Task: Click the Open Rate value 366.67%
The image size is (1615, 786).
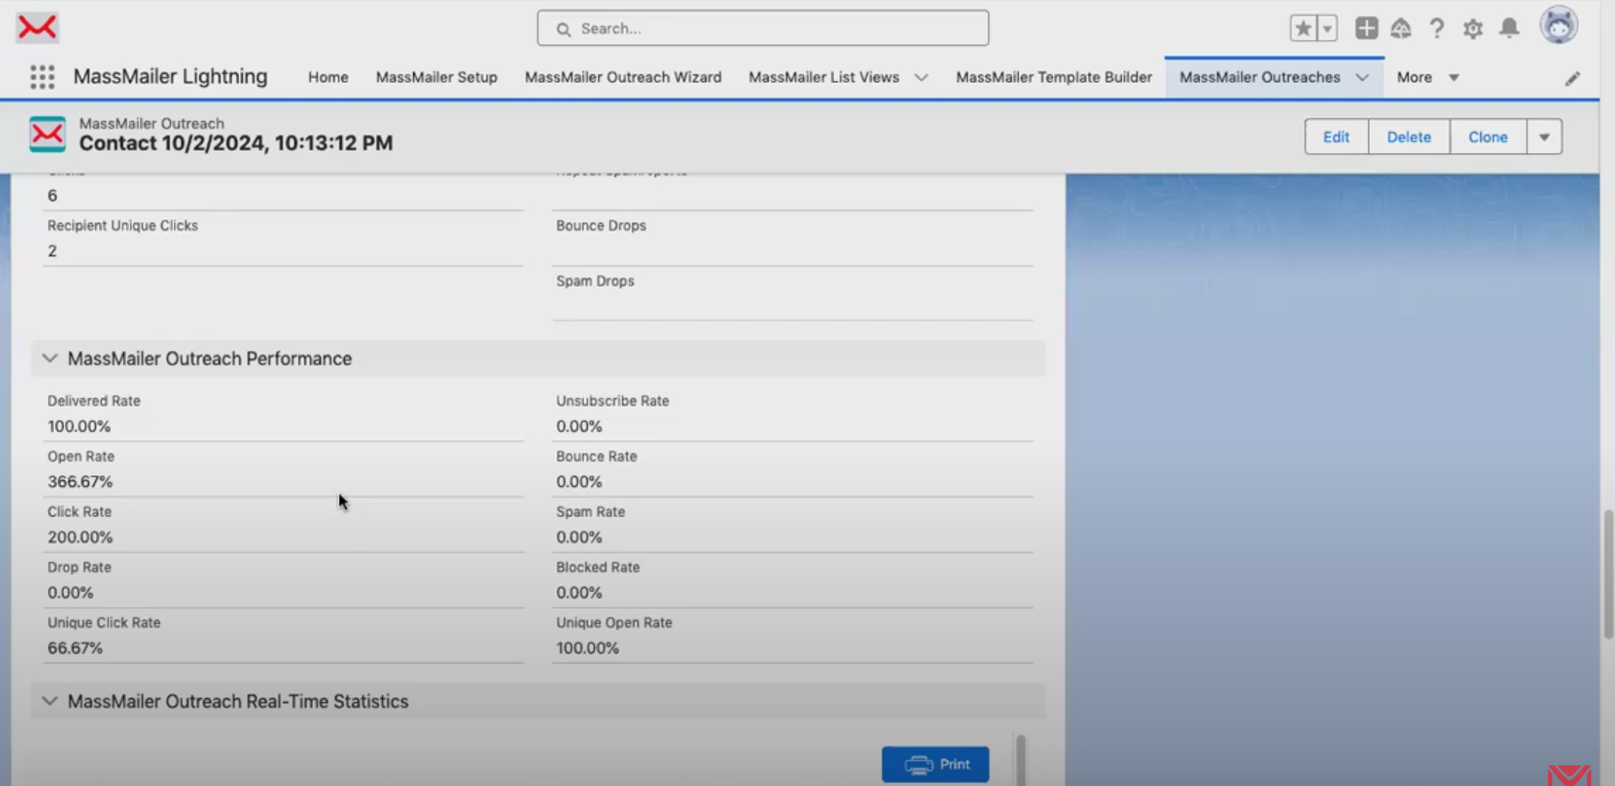Action: point(81,481)
